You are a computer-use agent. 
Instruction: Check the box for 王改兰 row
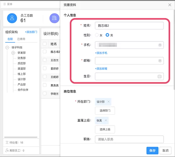click(45, 60)
